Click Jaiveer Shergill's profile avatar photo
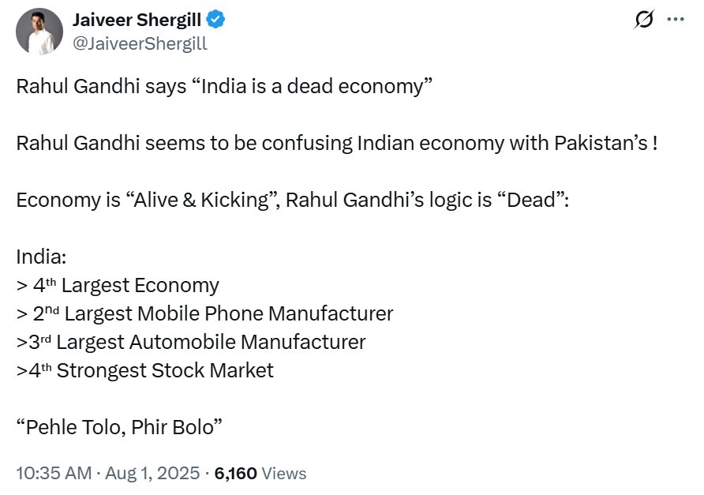704x495 pixels. pyautogui.click(x=39, y=32)
